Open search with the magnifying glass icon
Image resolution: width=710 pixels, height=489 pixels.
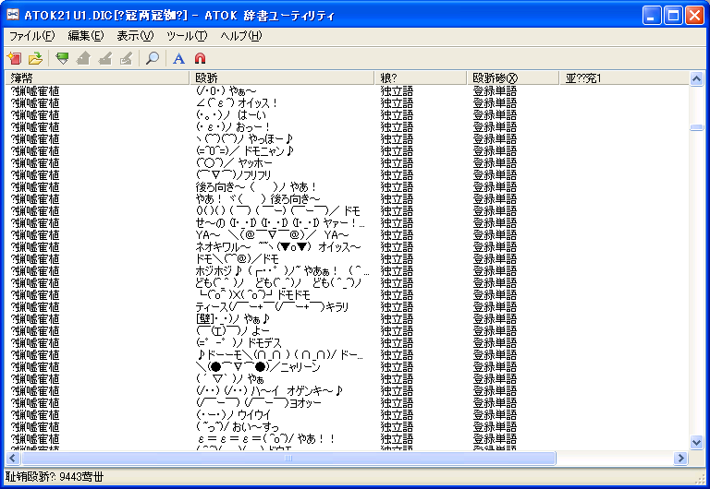click(153, 58)
